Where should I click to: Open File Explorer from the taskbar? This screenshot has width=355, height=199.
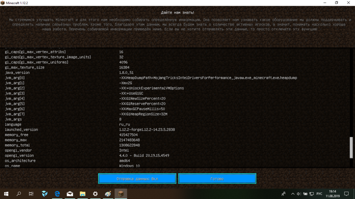click(x=83, y=194)
